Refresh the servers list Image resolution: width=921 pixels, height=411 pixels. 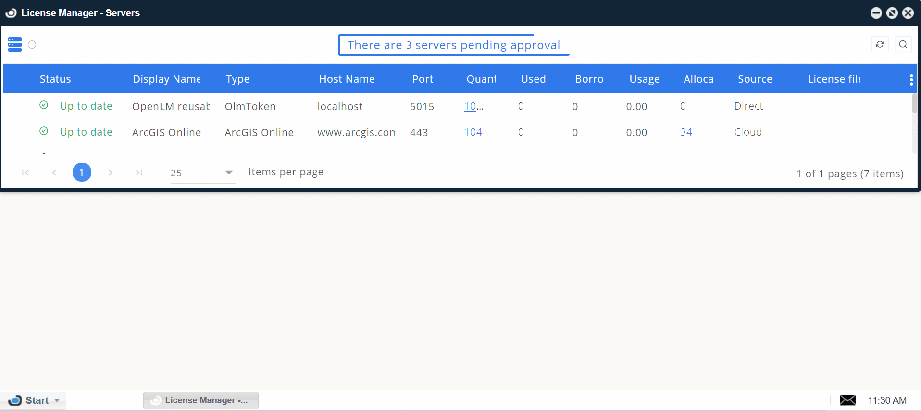(x=880, y=45)
